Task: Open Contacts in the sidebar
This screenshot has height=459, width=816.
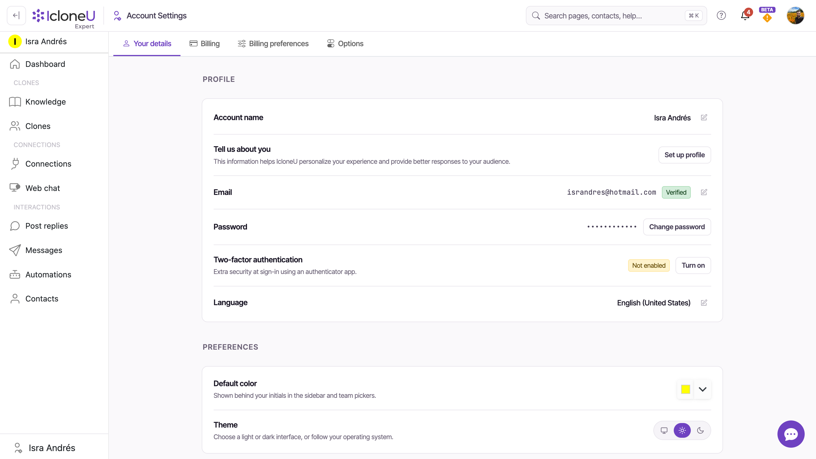Action: pyautogui.click(x=54, y=299)
